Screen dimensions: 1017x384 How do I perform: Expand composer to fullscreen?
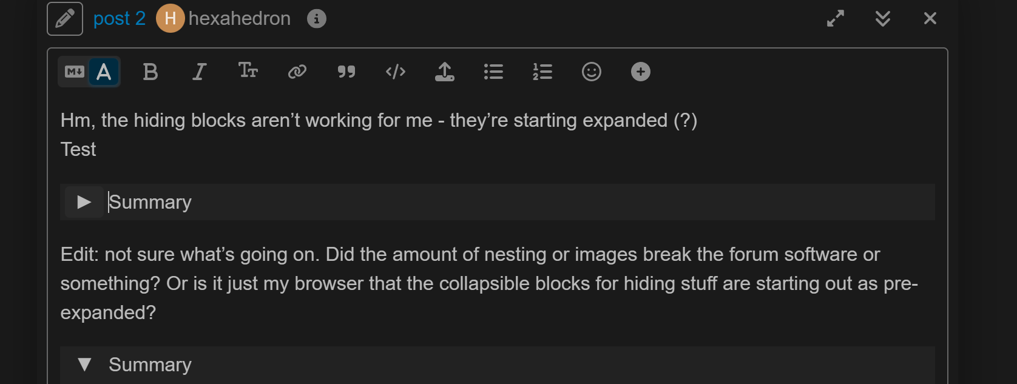(x=836, y=19)
